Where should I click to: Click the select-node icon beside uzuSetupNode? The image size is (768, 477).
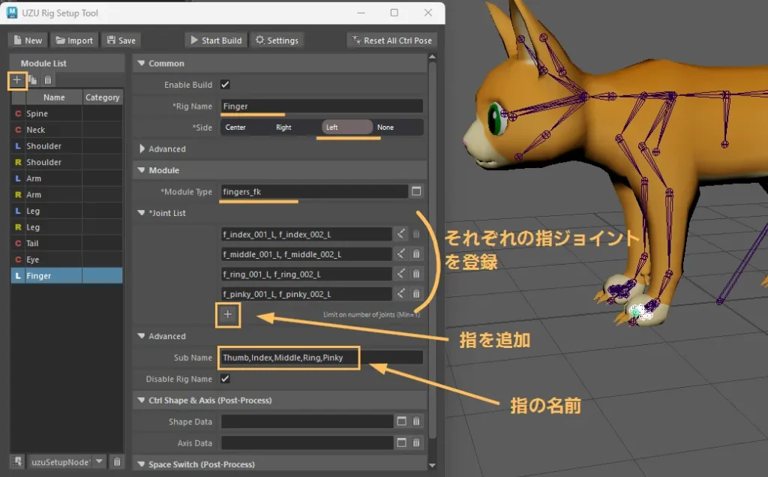[18, 461]
